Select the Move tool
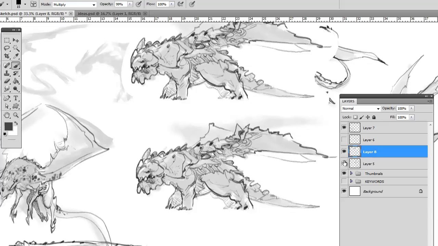438x246 pixels. point(16,40)
